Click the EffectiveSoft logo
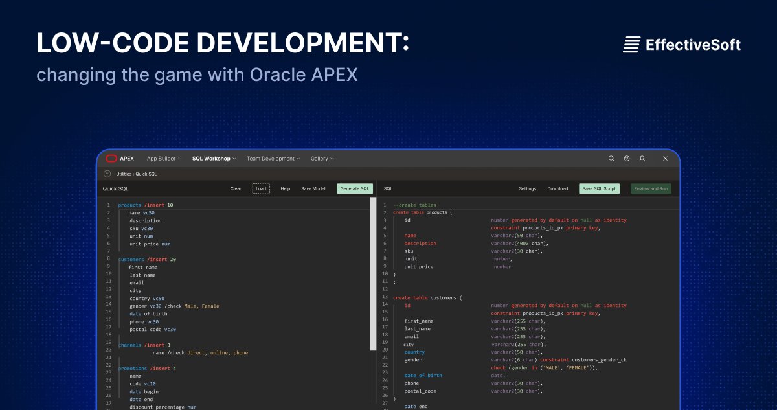This screenshot has width=777, height=410. 682,45
